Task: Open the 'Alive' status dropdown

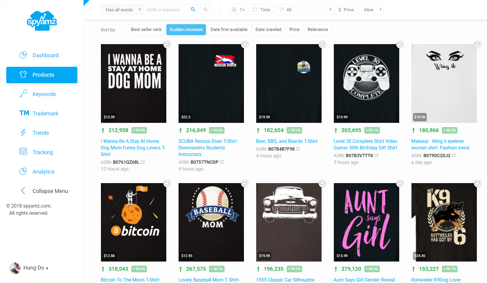Action: (x=371, y=10)
